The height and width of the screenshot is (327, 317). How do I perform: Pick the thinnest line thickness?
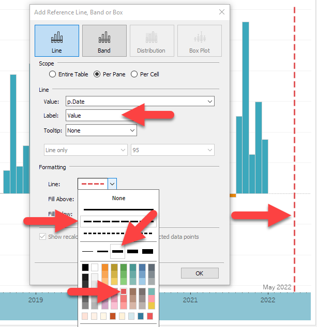click(x=88, y=251)
